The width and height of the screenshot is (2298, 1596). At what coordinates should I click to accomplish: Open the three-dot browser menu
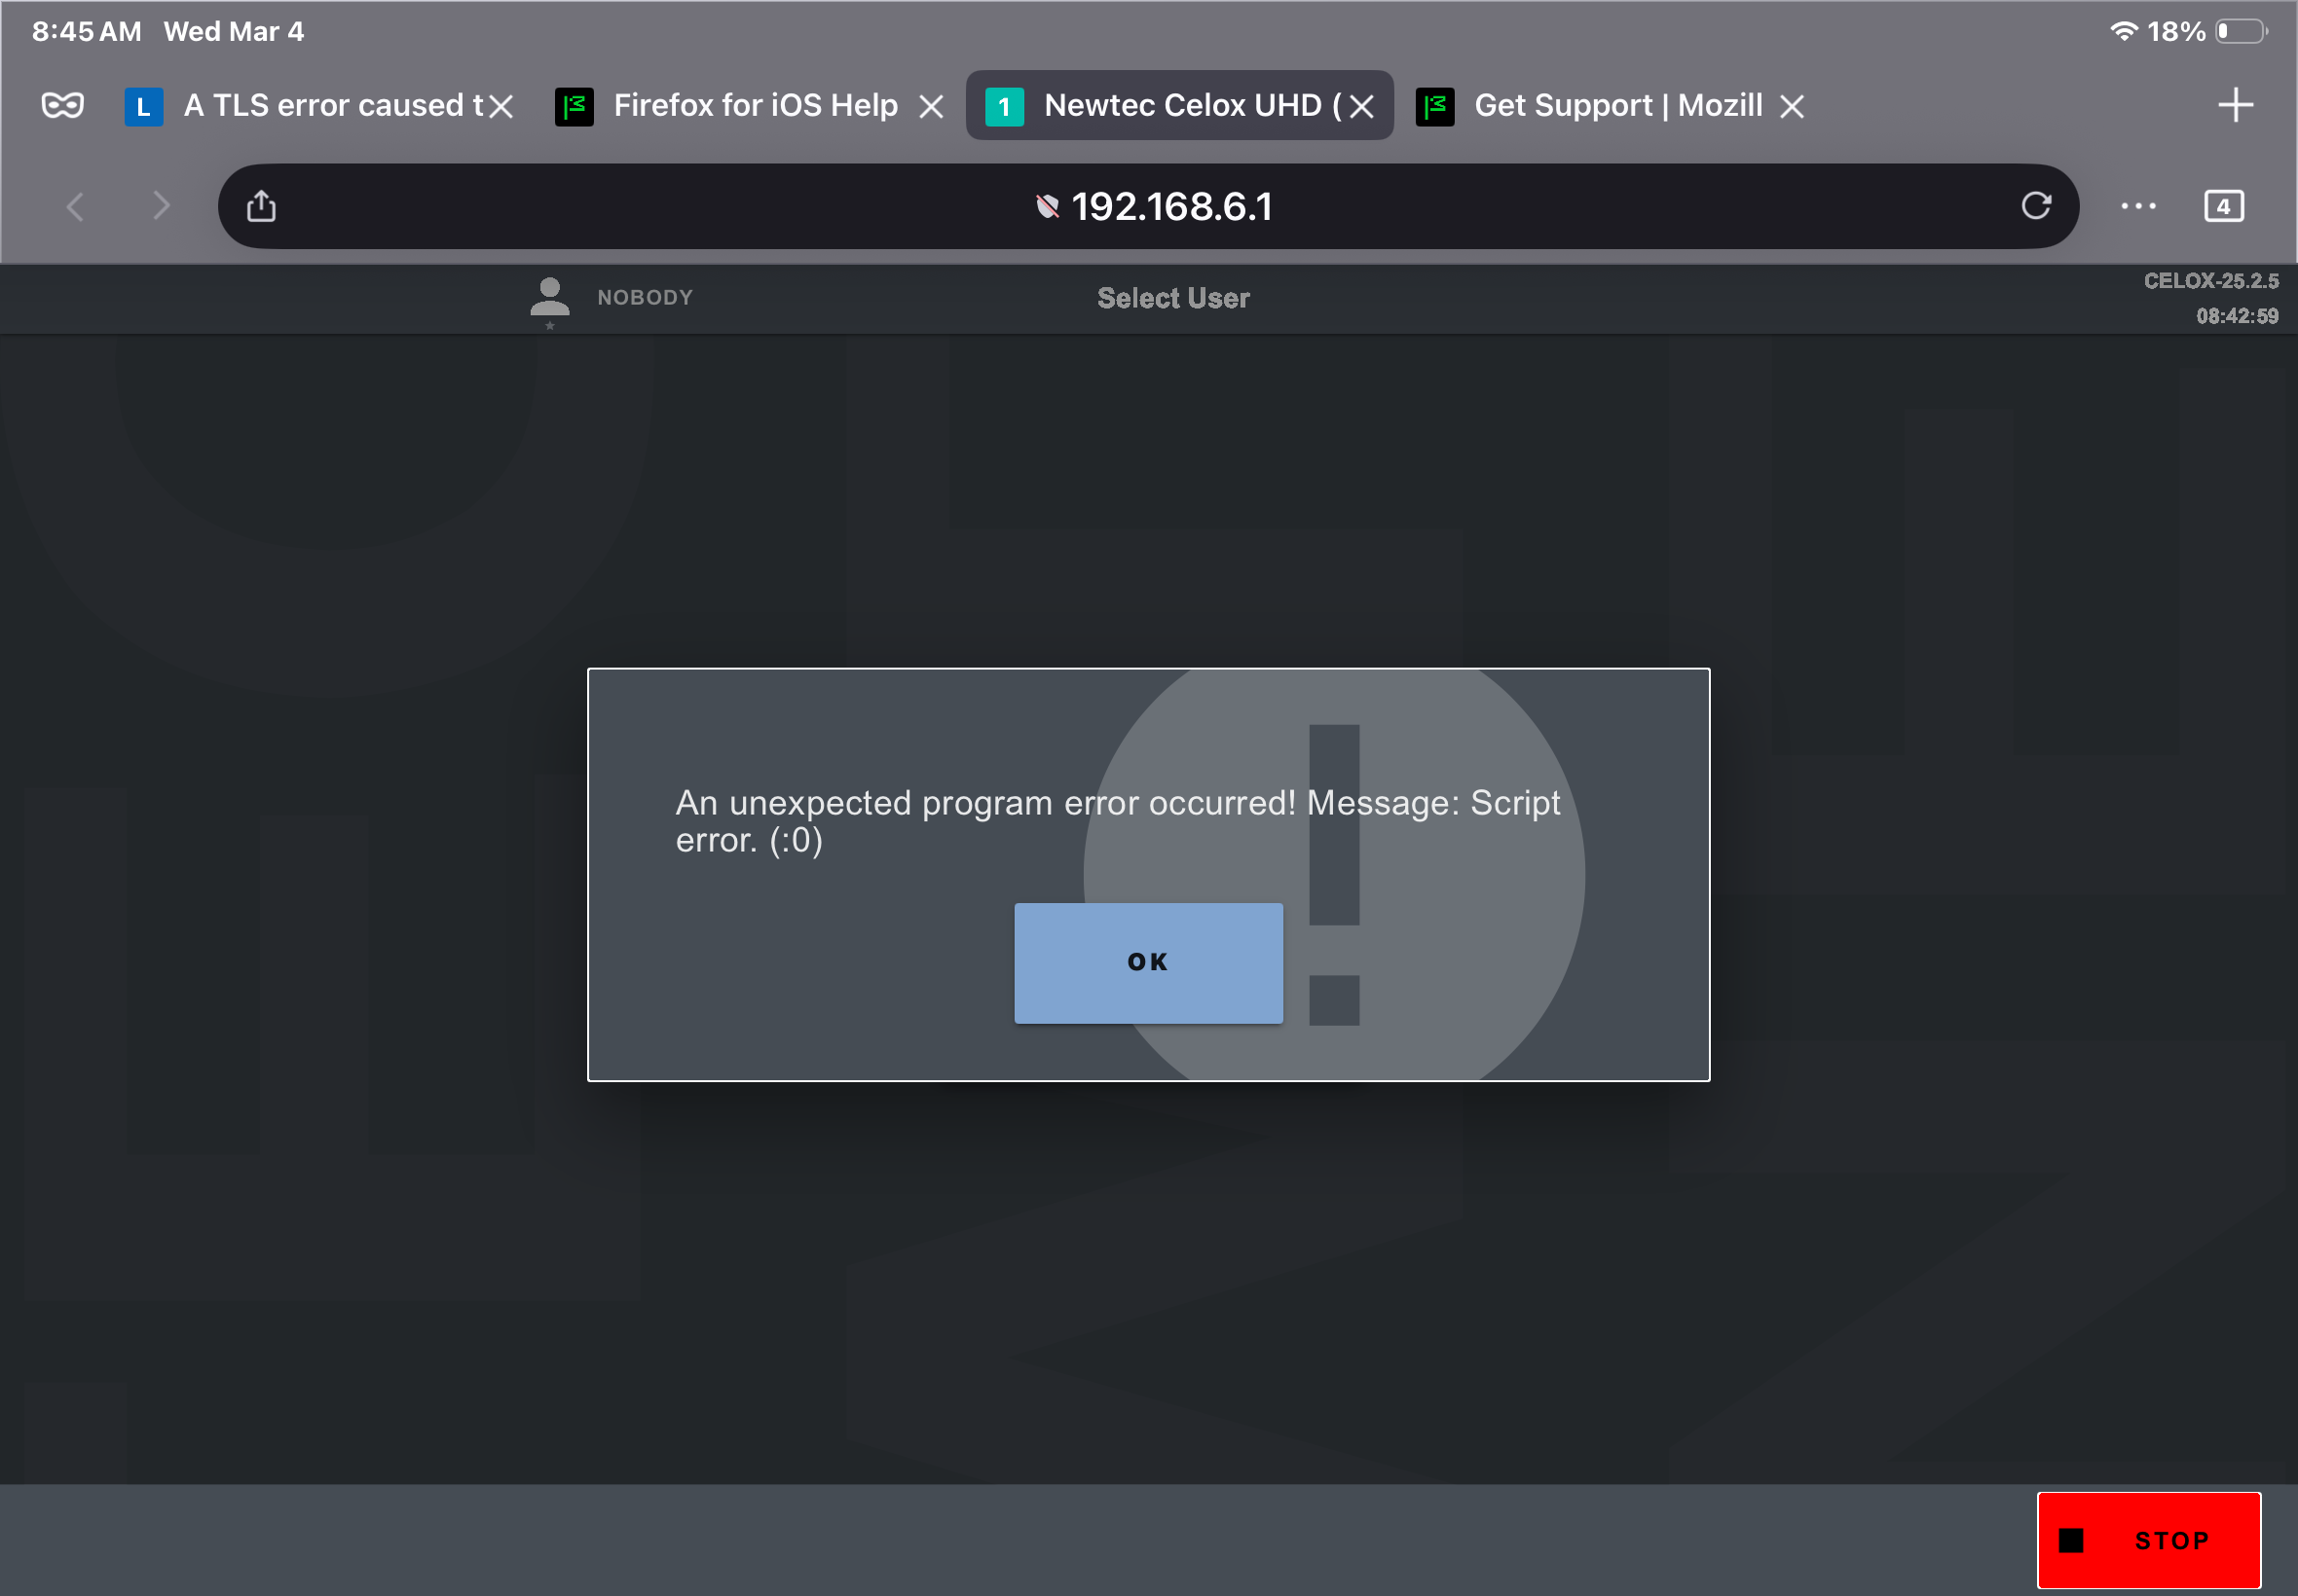click(x=2138, y=206)
